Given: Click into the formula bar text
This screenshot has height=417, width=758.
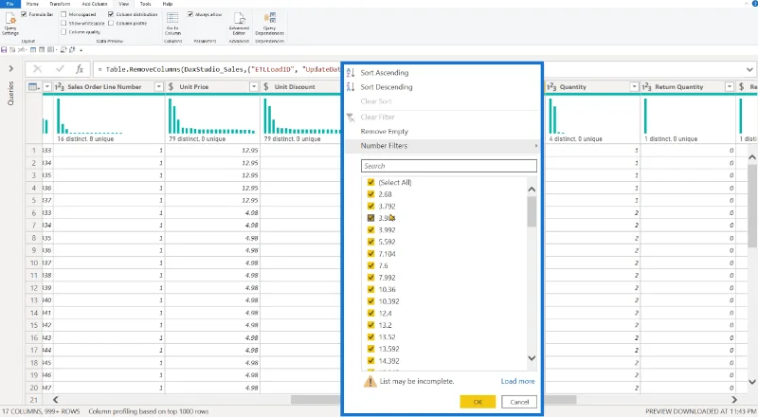Looking at the screenshot, I should coord(218,70).
